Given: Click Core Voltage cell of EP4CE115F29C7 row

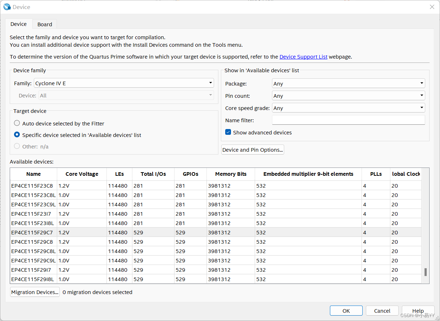Looking at the screenshot, I should click(82, 233).
